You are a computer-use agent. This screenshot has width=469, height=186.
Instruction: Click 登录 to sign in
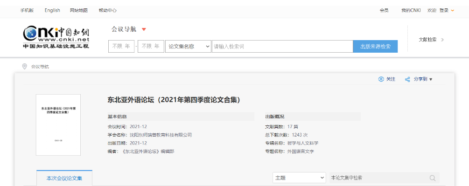click(x=444, y=10)
